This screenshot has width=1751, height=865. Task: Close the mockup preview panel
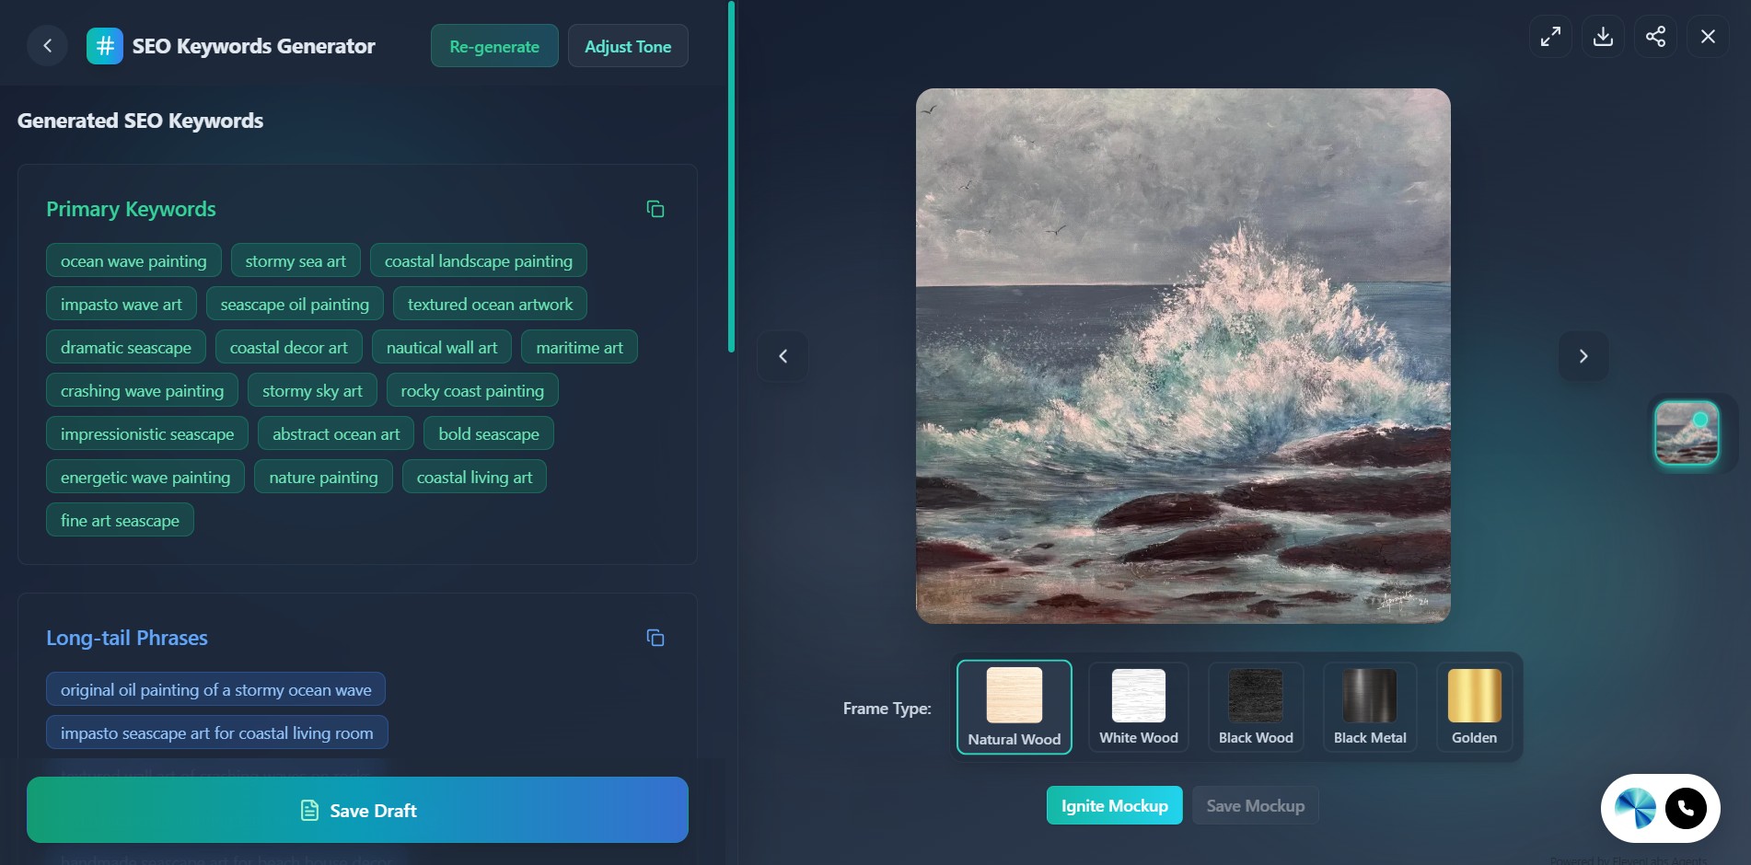[1708, 37]
